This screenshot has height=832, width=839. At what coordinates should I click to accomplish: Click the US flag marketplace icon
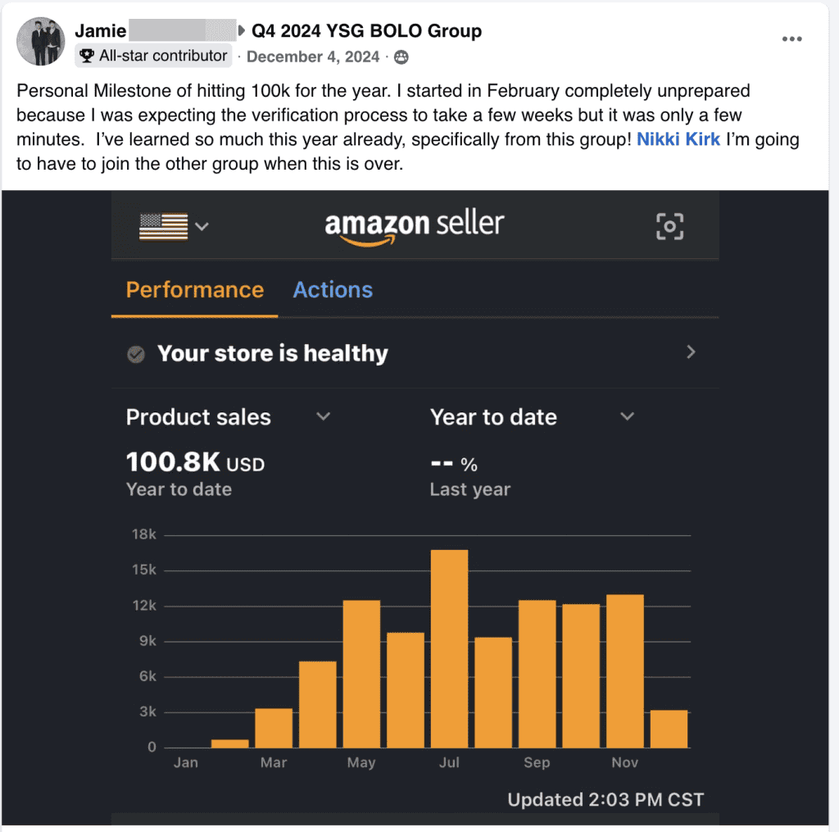point(163,227)
